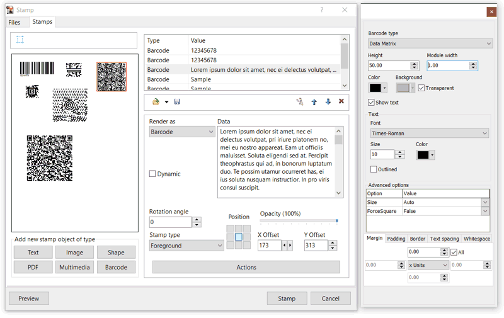Click the Barcode stamp object button

[x=116, y=267]
